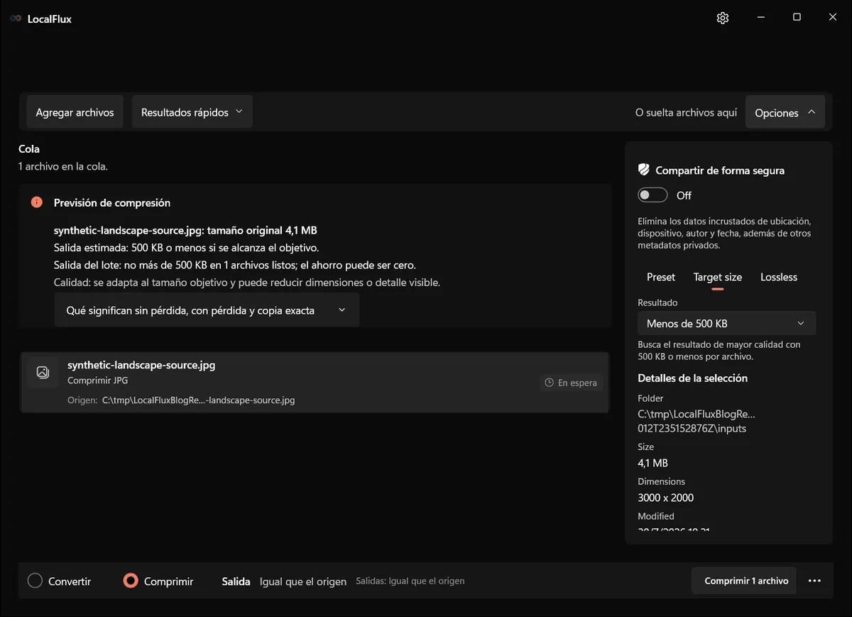Open the Menos de 500 KB dropdown

[x=726, y=323]
